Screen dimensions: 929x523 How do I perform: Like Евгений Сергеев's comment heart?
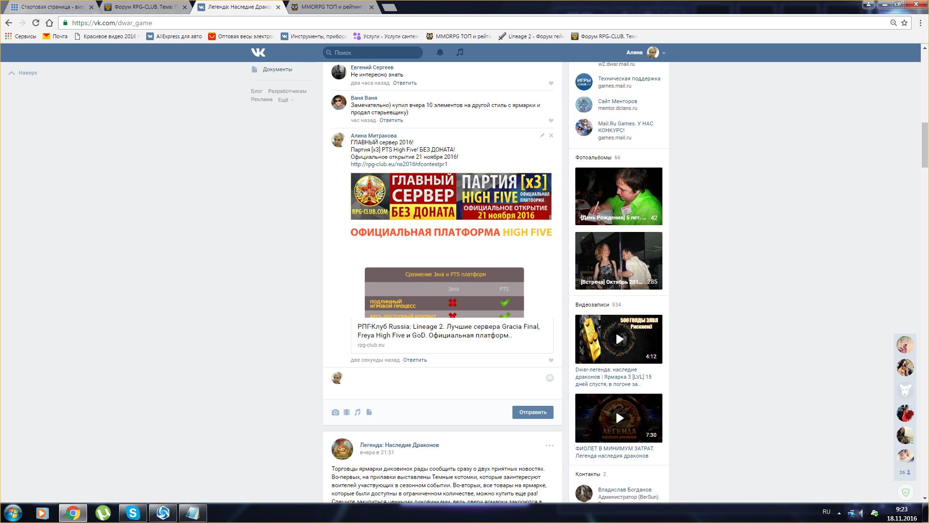[x=551, y=83]
